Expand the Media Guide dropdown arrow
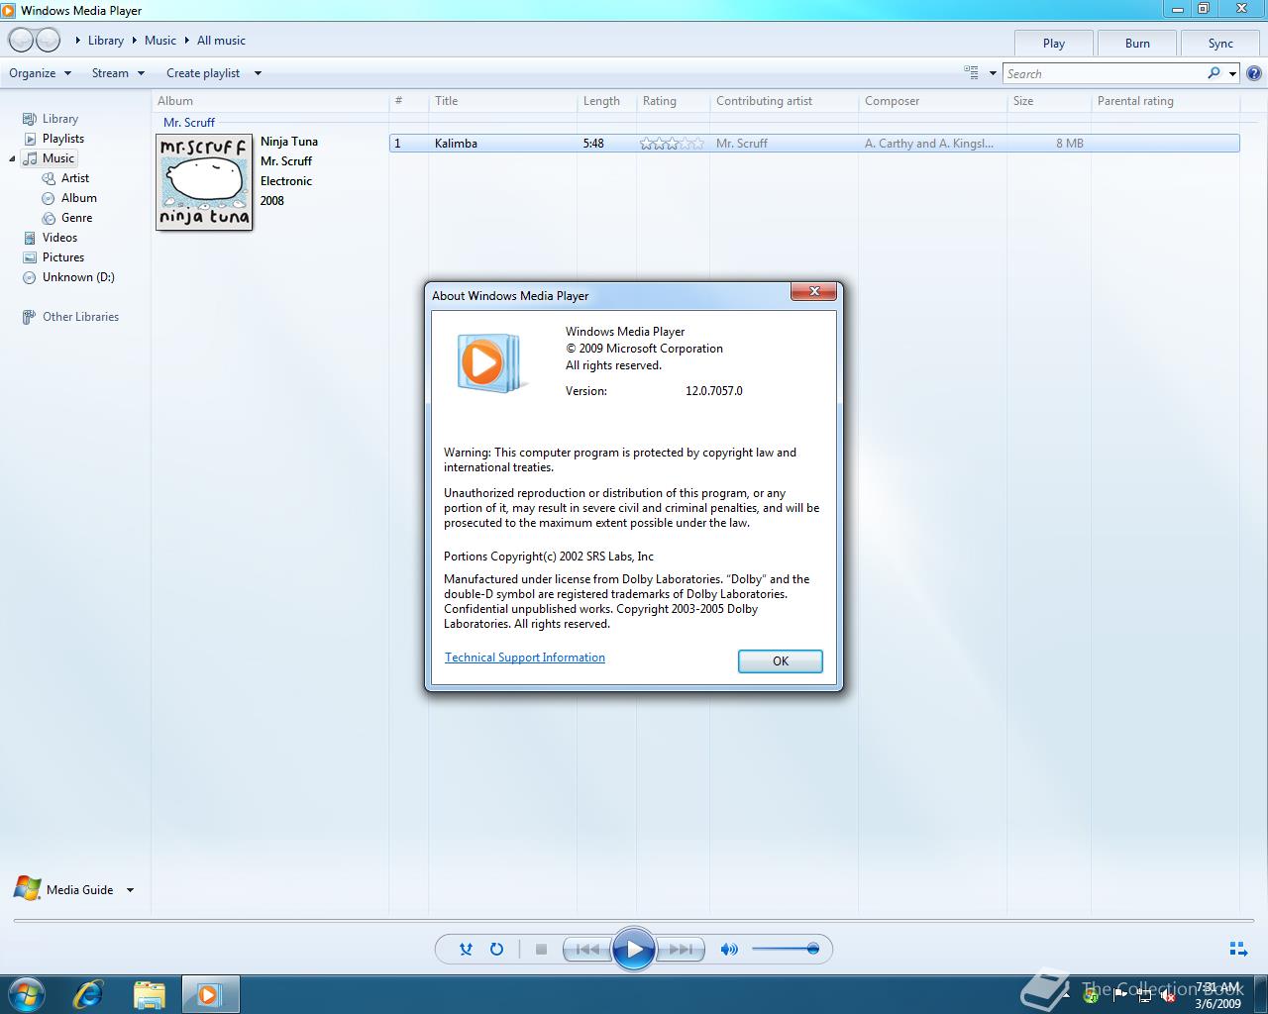Image resolution: width=1268 pixels, height=1014 pixels. pos(130,890)
